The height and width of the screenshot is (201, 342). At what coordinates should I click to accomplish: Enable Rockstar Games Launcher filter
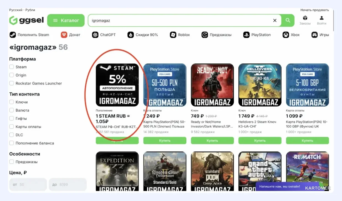(12, 83)
